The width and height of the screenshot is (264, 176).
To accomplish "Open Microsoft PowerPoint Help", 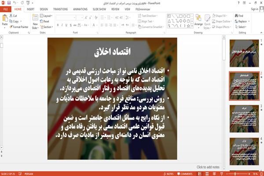I will 238,3.
